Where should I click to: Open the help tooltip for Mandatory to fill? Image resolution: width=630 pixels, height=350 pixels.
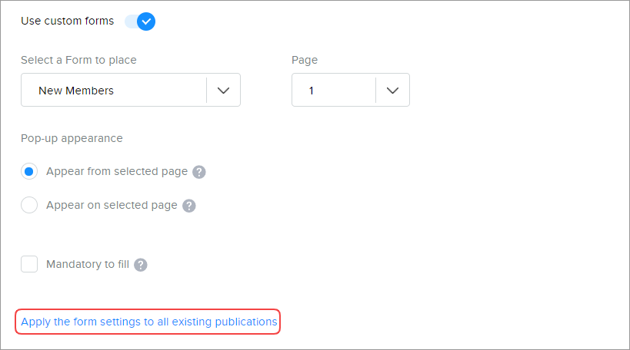click(x=140, y=265)
